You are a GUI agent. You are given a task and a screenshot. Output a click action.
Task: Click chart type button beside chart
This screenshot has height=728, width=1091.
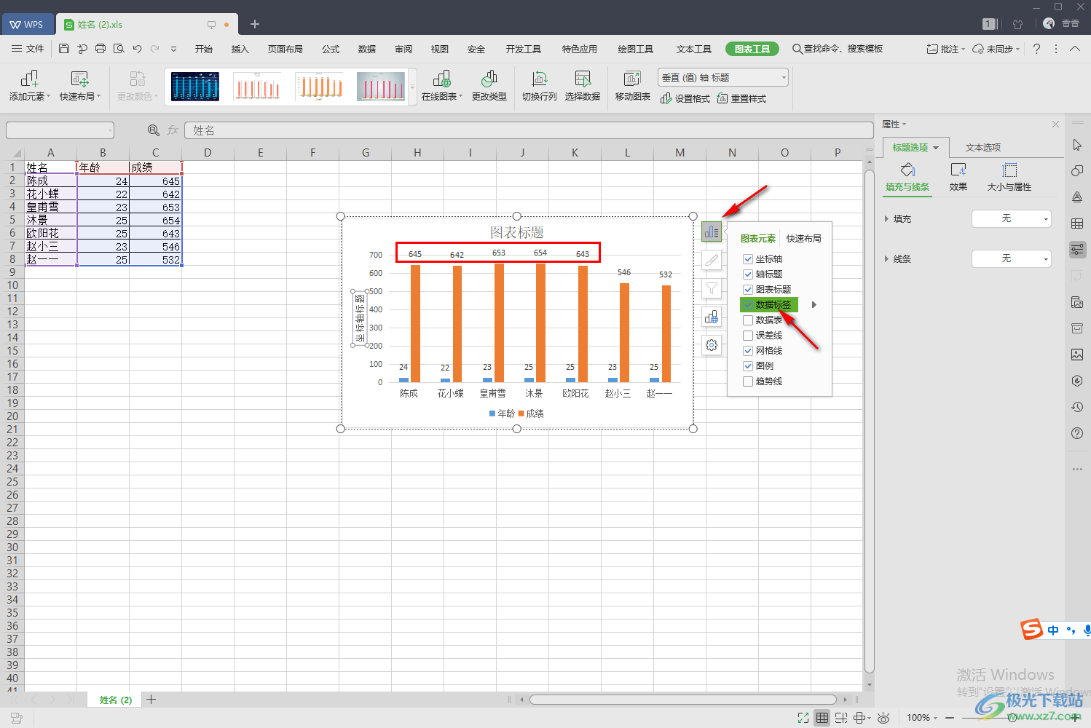(712, 317)
